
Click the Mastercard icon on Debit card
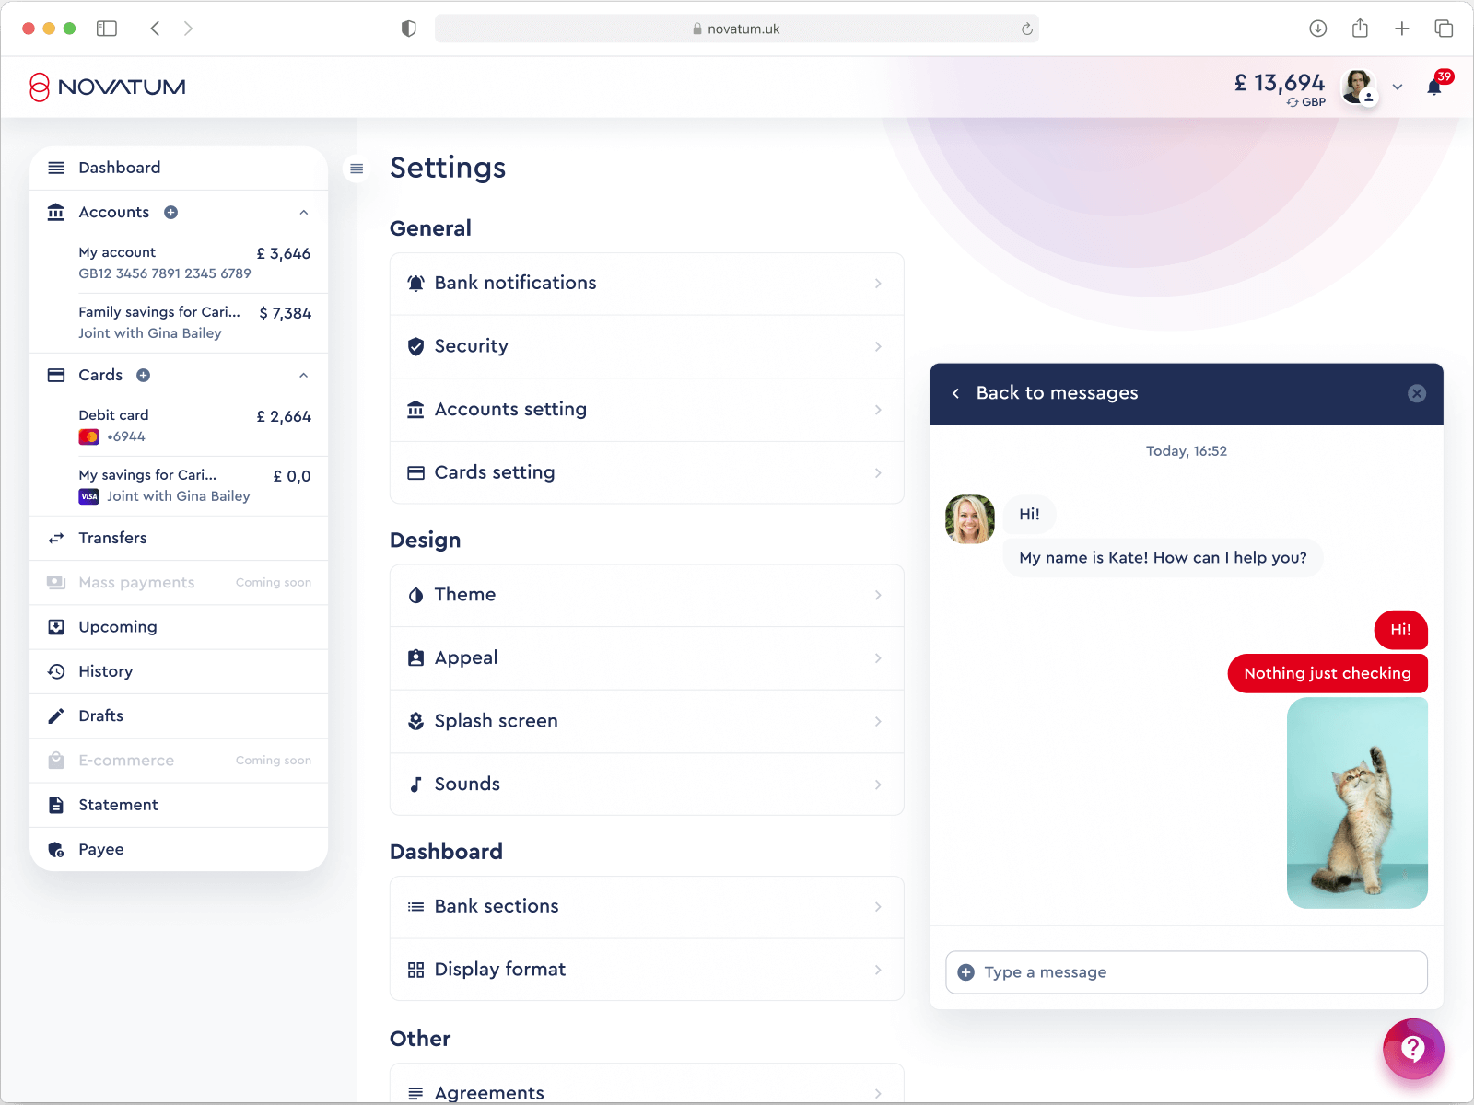point(88,437)
